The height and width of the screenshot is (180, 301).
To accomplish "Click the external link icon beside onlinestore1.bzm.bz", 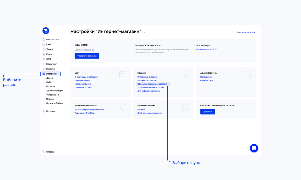I will click(x=216, y=50).
